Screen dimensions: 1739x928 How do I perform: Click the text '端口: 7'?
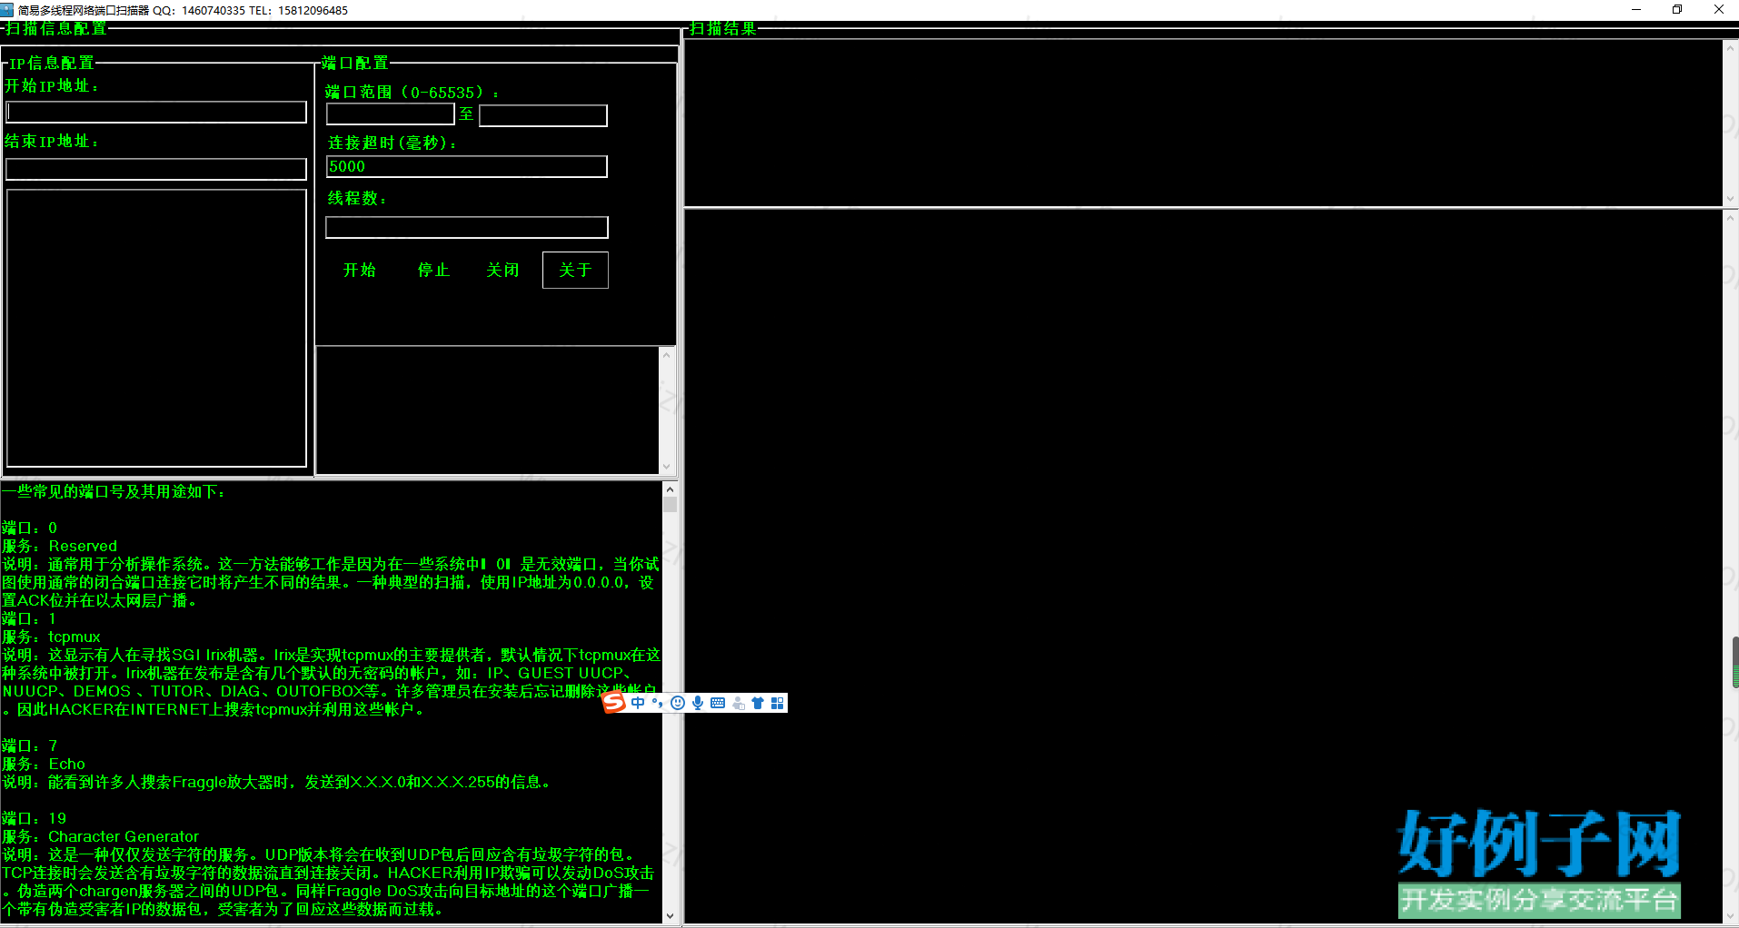pyautogui.click(x=30, y=745)
